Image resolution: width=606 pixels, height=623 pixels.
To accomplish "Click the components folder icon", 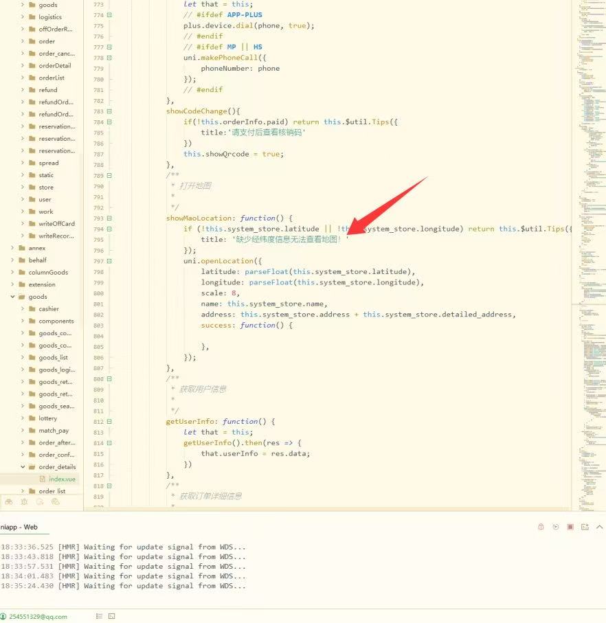I will click(32, 321).
